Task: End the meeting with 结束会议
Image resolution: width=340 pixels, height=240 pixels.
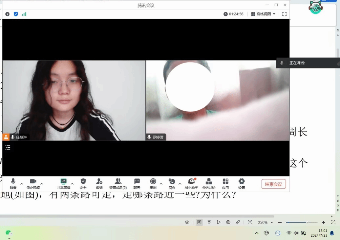Action: coord(273,184)
